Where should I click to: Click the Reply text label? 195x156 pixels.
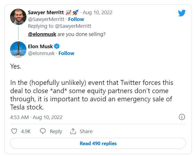point(56,131)
